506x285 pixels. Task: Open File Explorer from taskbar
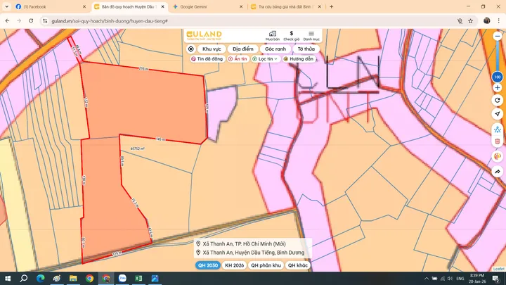(x=73, y=278)
